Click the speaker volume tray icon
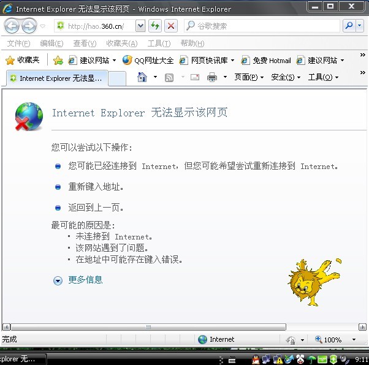The height and width of the screenshot is (365, 369). click(344, 359)
